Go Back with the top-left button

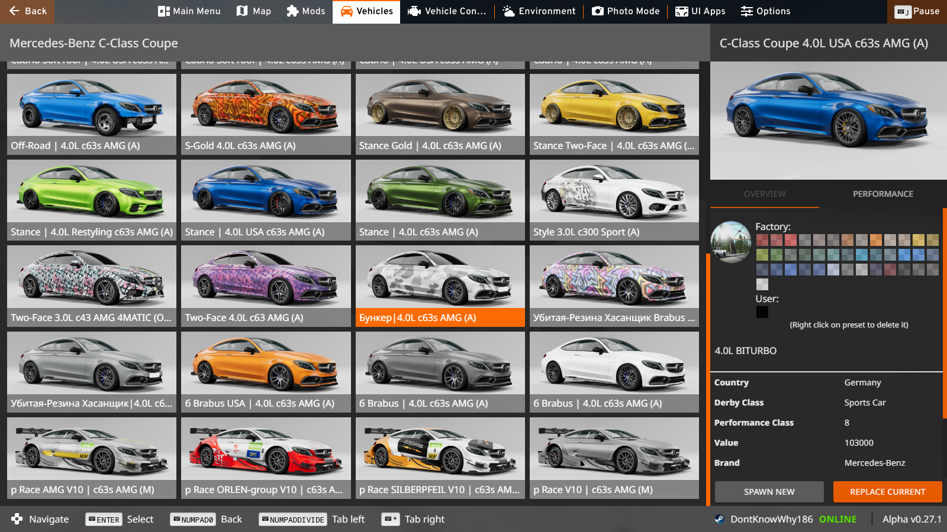(x=27, y=11)
